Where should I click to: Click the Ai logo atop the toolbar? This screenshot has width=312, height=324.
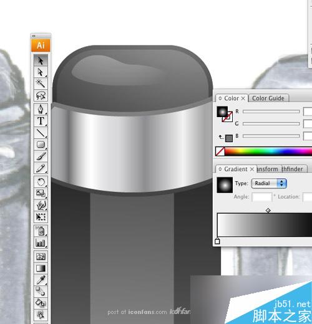(x=41, y=45)
